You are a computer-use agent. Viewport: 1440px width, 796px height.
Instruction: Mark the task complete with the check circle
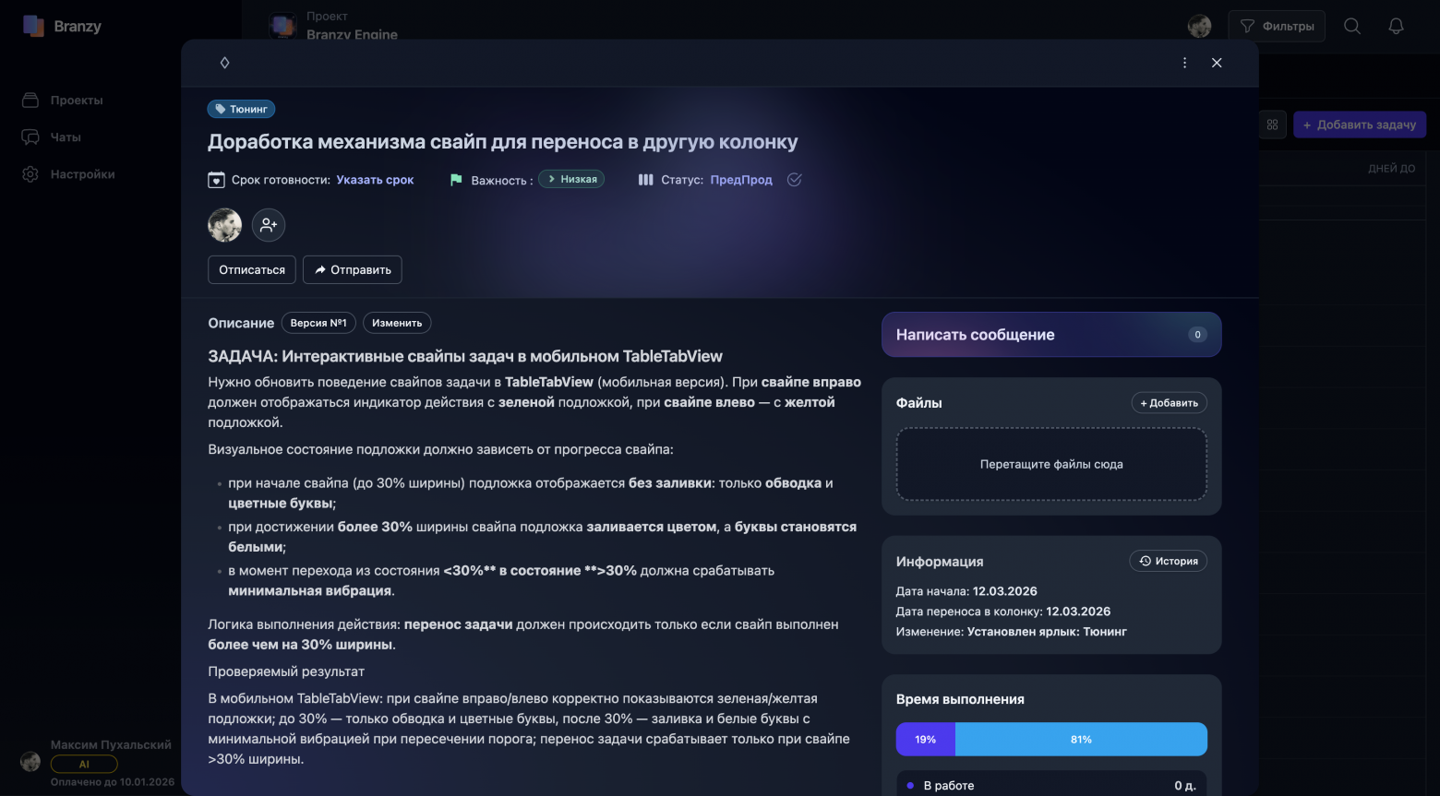(x=794, y=179)
